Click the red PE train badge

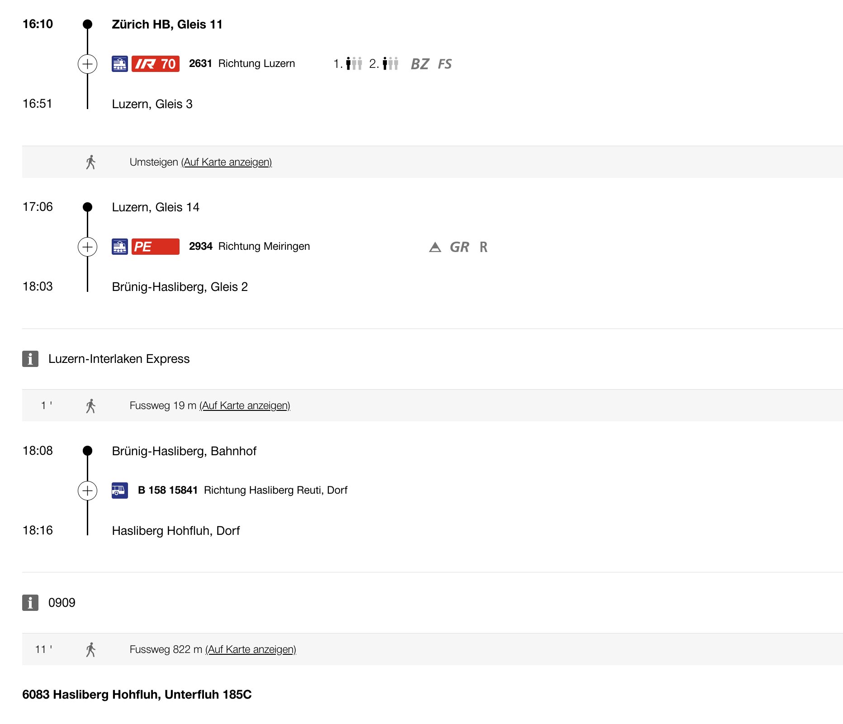156,247
